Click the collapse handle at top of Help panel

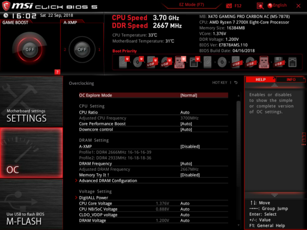pos(274,85)
